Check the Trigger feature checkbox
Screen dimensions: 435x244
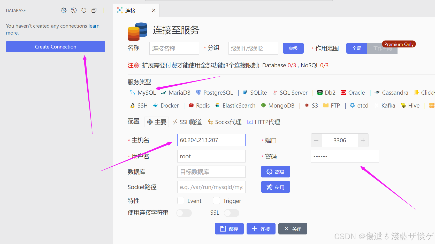[216, 201]
